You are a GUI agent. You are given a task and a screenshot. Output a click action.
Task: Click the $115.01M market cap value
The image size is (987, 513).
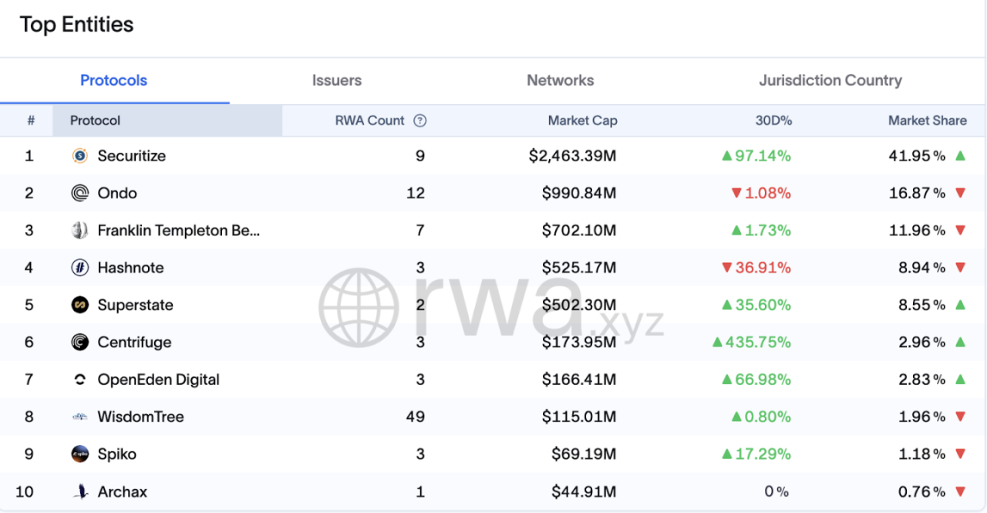tap(579, 417)
